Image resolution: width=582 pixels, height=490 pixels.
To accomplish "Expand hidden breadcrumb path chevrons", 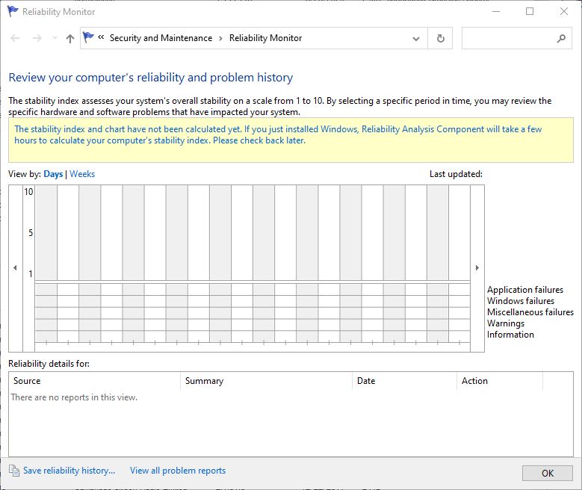I will [x=101, y=37].
